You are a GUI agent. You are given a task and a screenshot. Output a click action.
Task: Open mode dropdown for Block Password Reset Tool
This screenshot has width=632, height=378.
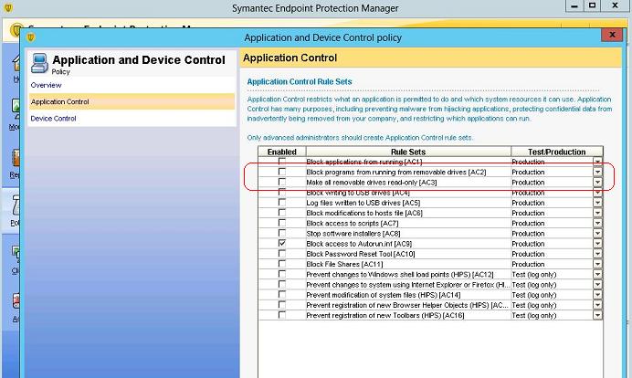(597, 254)
